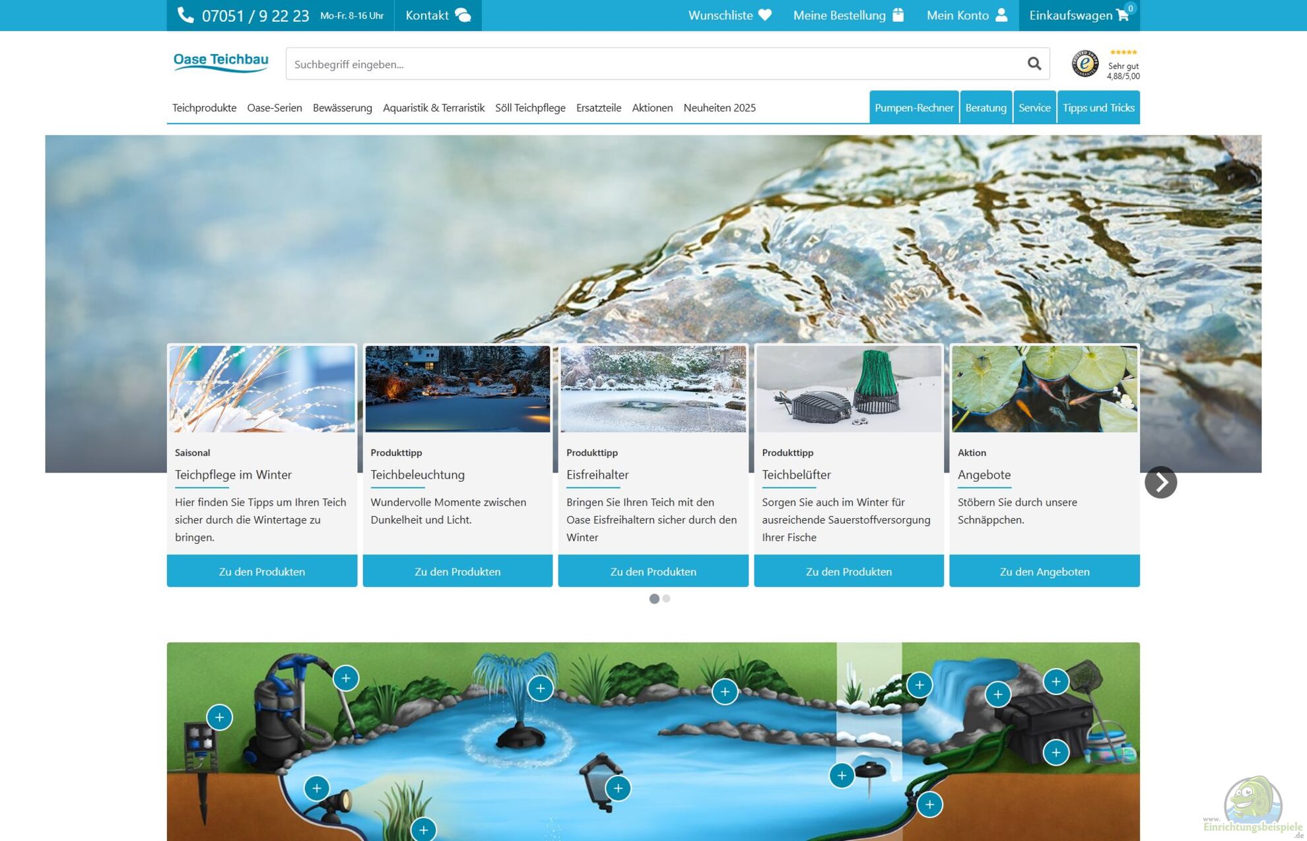Click the Suchbegriff eingeben search field
This screenshot has height=841, width=1307.
(653, 64)
